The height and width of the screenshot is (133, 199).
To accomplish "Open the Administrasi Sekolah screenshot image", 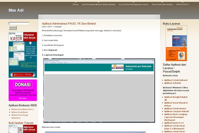I will 99,91.
